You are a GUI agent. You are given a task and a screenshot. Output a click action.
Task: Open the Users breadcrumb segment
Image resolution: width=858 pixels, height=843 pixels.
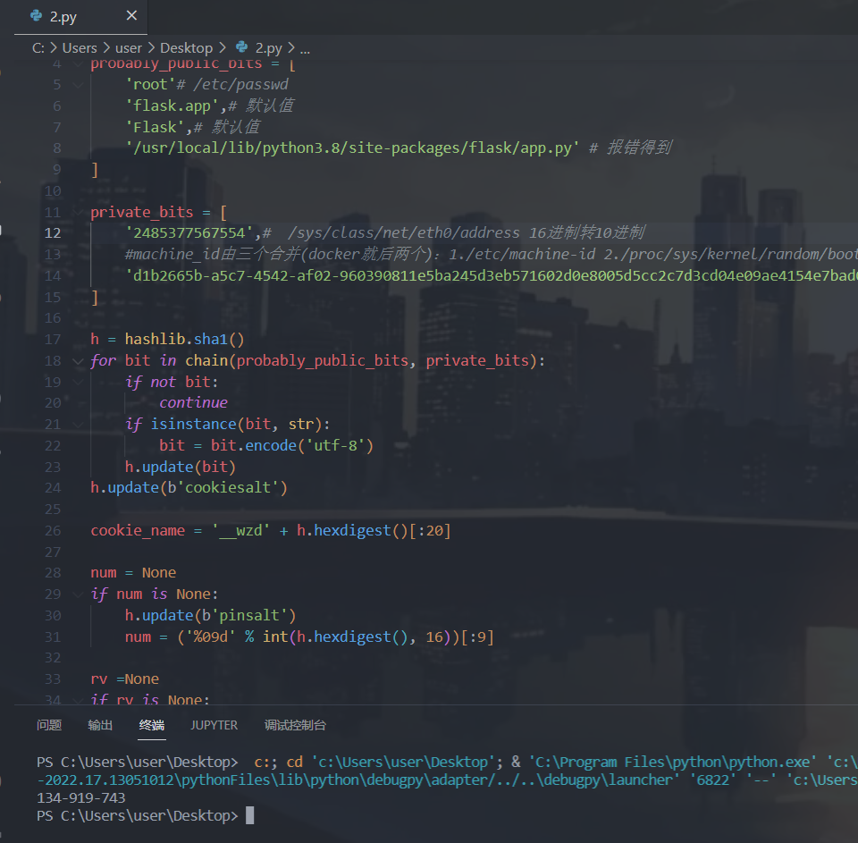pos(80,48)
